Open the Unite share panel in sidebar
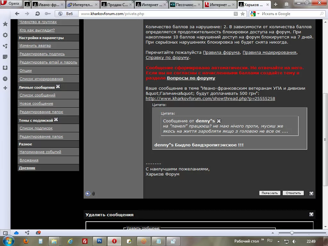The height and width of the screenshot is (246, 328). pyautogui.click(x=5, y=46)
